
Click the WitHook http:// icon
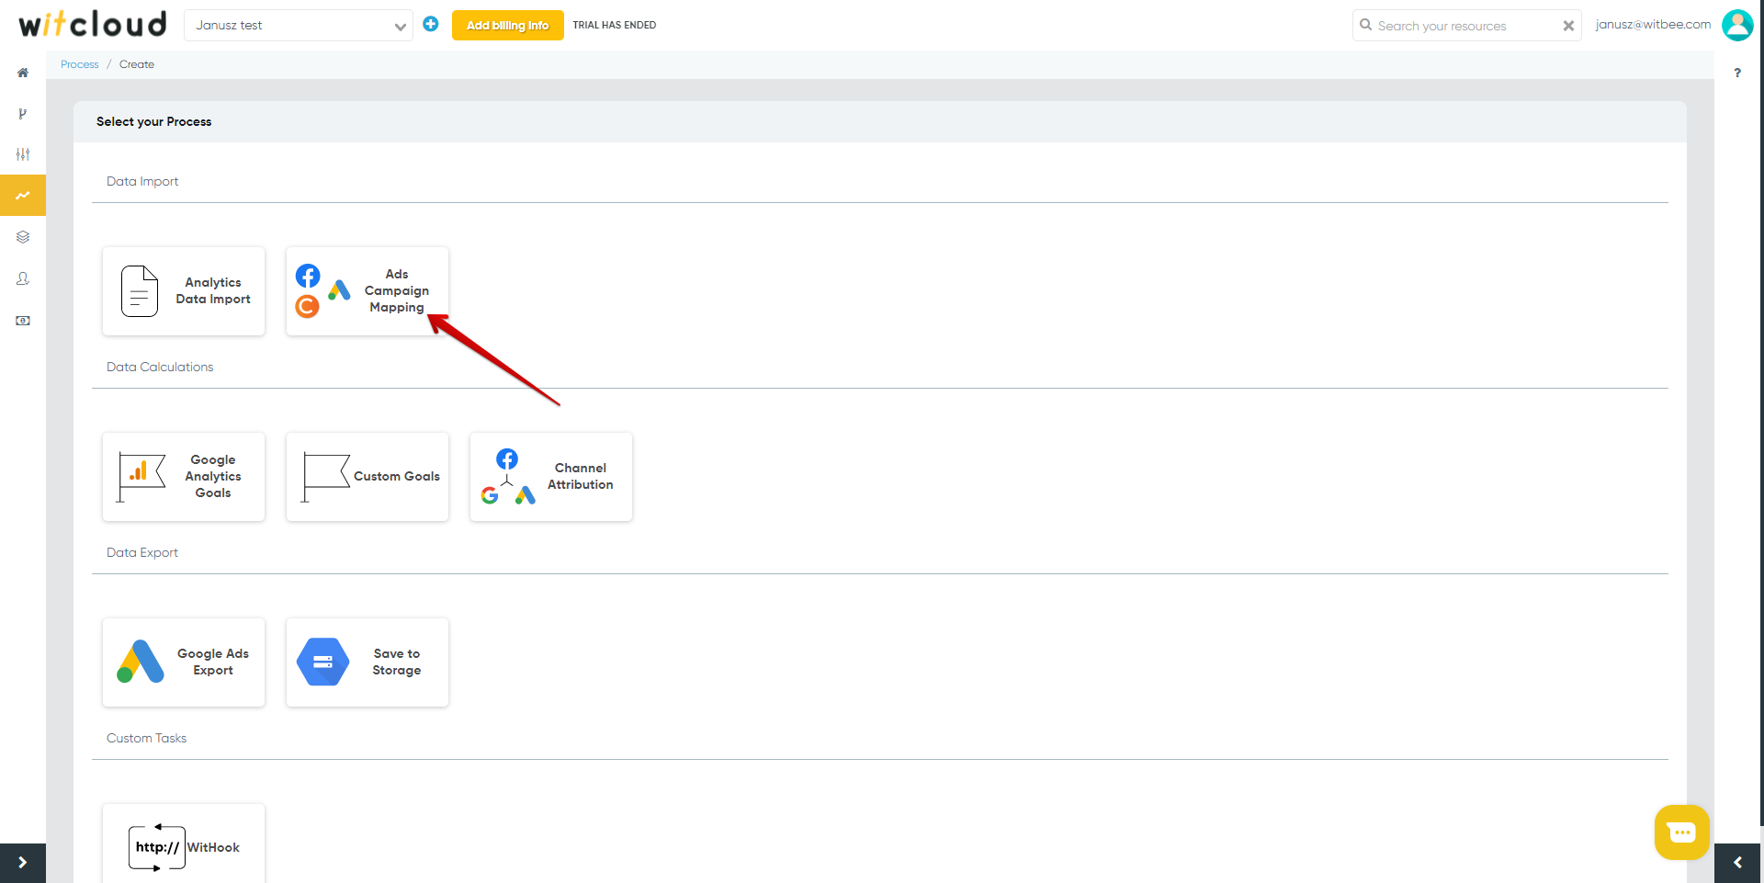click(157, 847)
